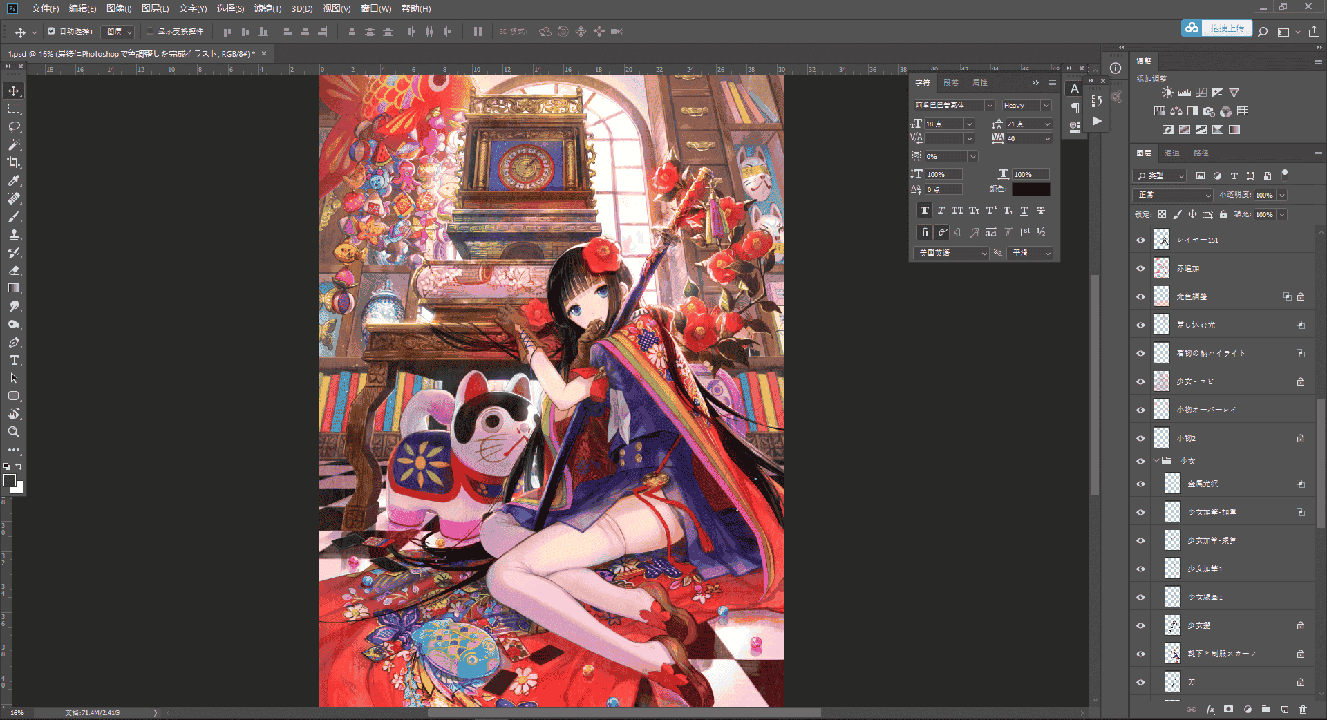The width and height of the screenshot is (1327, 720).
Task: Select the Magic Wand tool
Action: [x=14, y=144]
